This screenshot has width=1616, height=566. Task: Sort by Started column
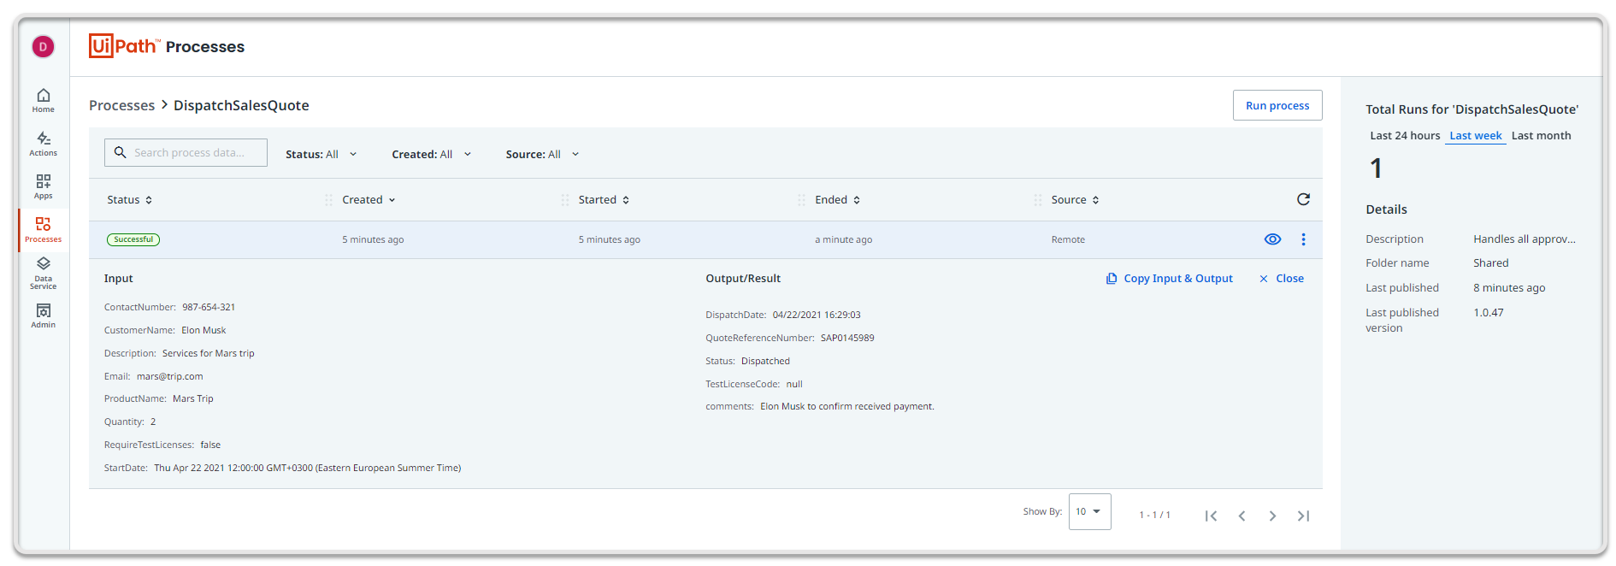tap(604, 199)
